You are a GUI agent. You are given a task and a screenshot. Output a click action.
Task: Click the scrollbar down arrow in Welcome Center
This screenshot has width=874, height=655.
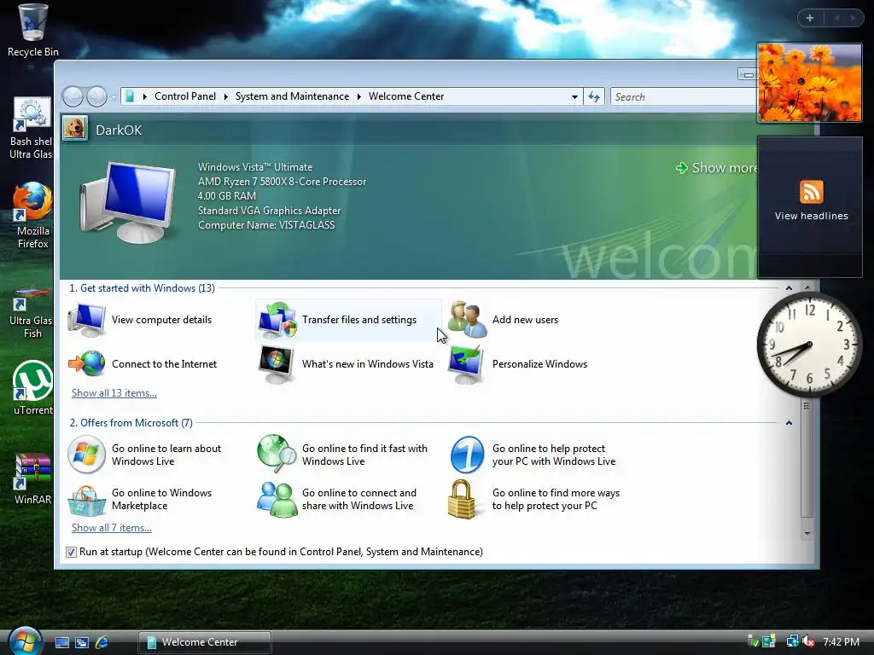point(807,533)
